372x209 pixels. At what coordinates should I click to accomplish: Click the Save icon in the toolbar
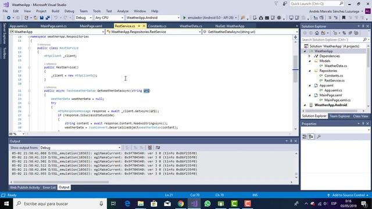[x=42, y=18]
